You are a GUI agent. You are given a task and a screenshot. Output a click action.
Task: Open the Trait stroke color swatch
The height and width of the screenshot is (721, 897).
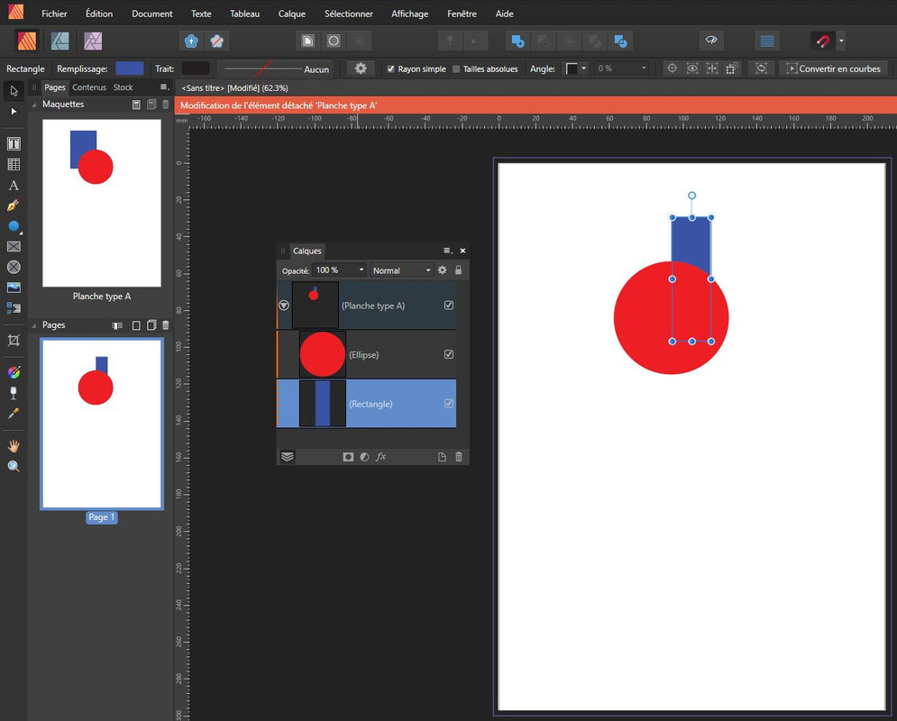pos(196,68)
